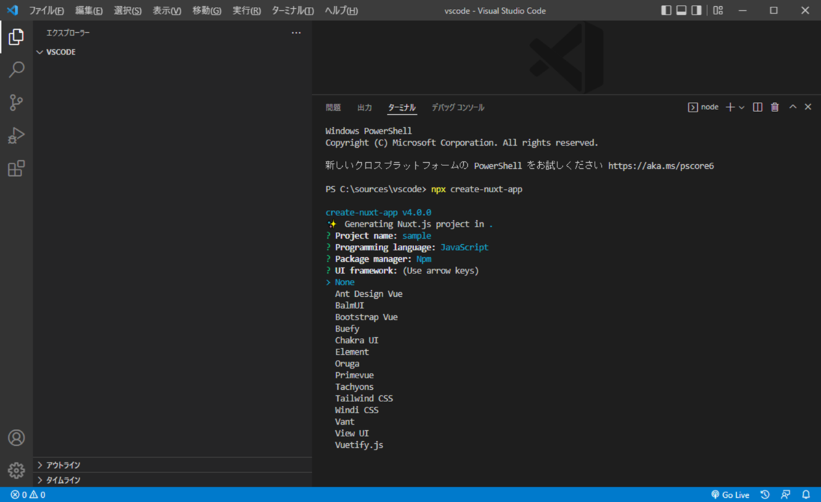821x502 pixels.
Task: Click None option in terminal list
Action: pyautogui.click(x=345, y=282)
